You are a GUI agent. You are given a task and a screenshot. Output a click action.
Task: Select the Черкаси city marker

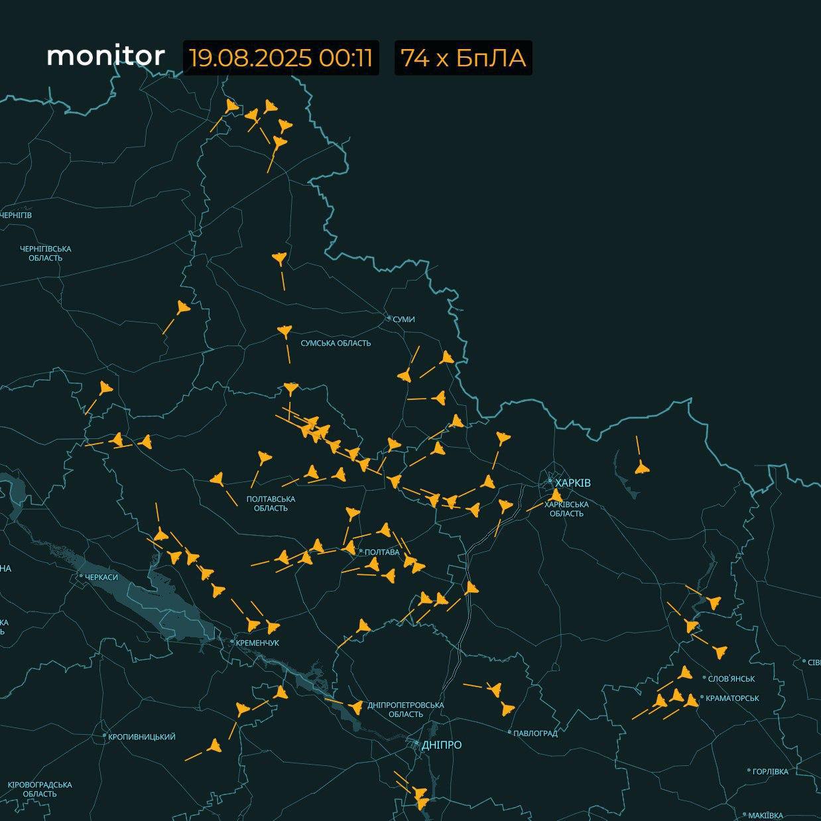82,576
